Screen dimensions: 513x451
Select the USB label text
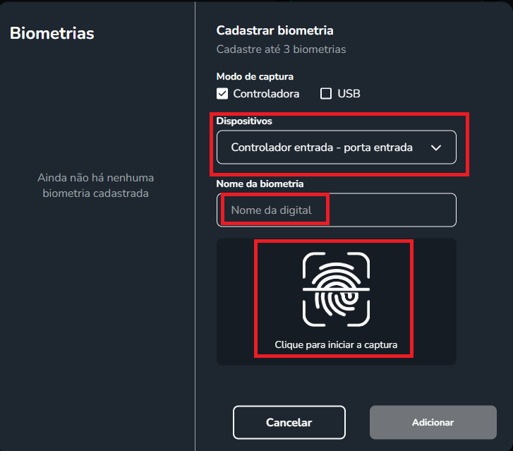tap(349, 94)
